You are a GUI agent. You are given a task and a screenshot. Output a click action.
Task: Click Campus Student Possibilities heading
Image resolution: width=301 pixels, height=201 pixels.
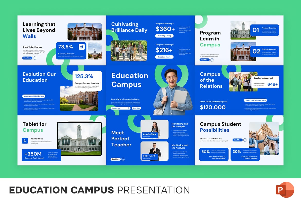pos(220,127)
